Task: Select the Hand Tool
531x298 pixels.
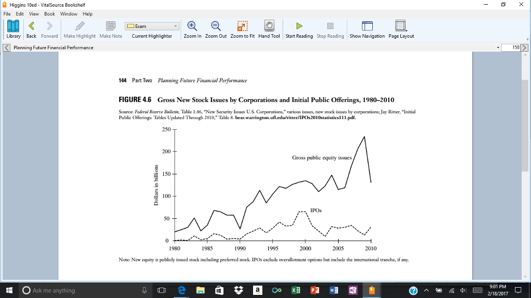Action: (x=269, y=28)
